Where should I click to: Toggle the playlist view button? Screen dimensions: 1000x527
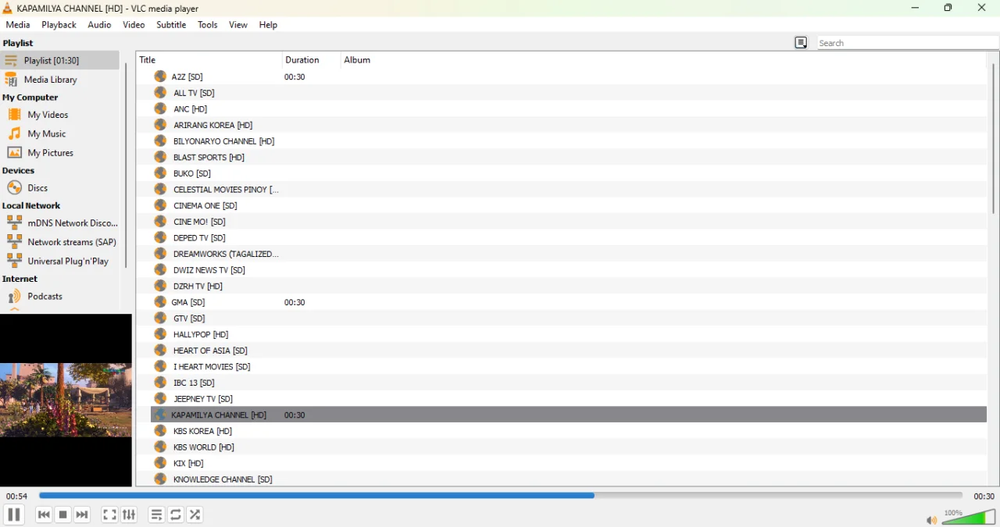(156, 515)
